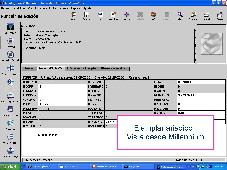227x170 pixels.
Task: Open the Statistics sidebar icon
Action: [x=10, y=125]
